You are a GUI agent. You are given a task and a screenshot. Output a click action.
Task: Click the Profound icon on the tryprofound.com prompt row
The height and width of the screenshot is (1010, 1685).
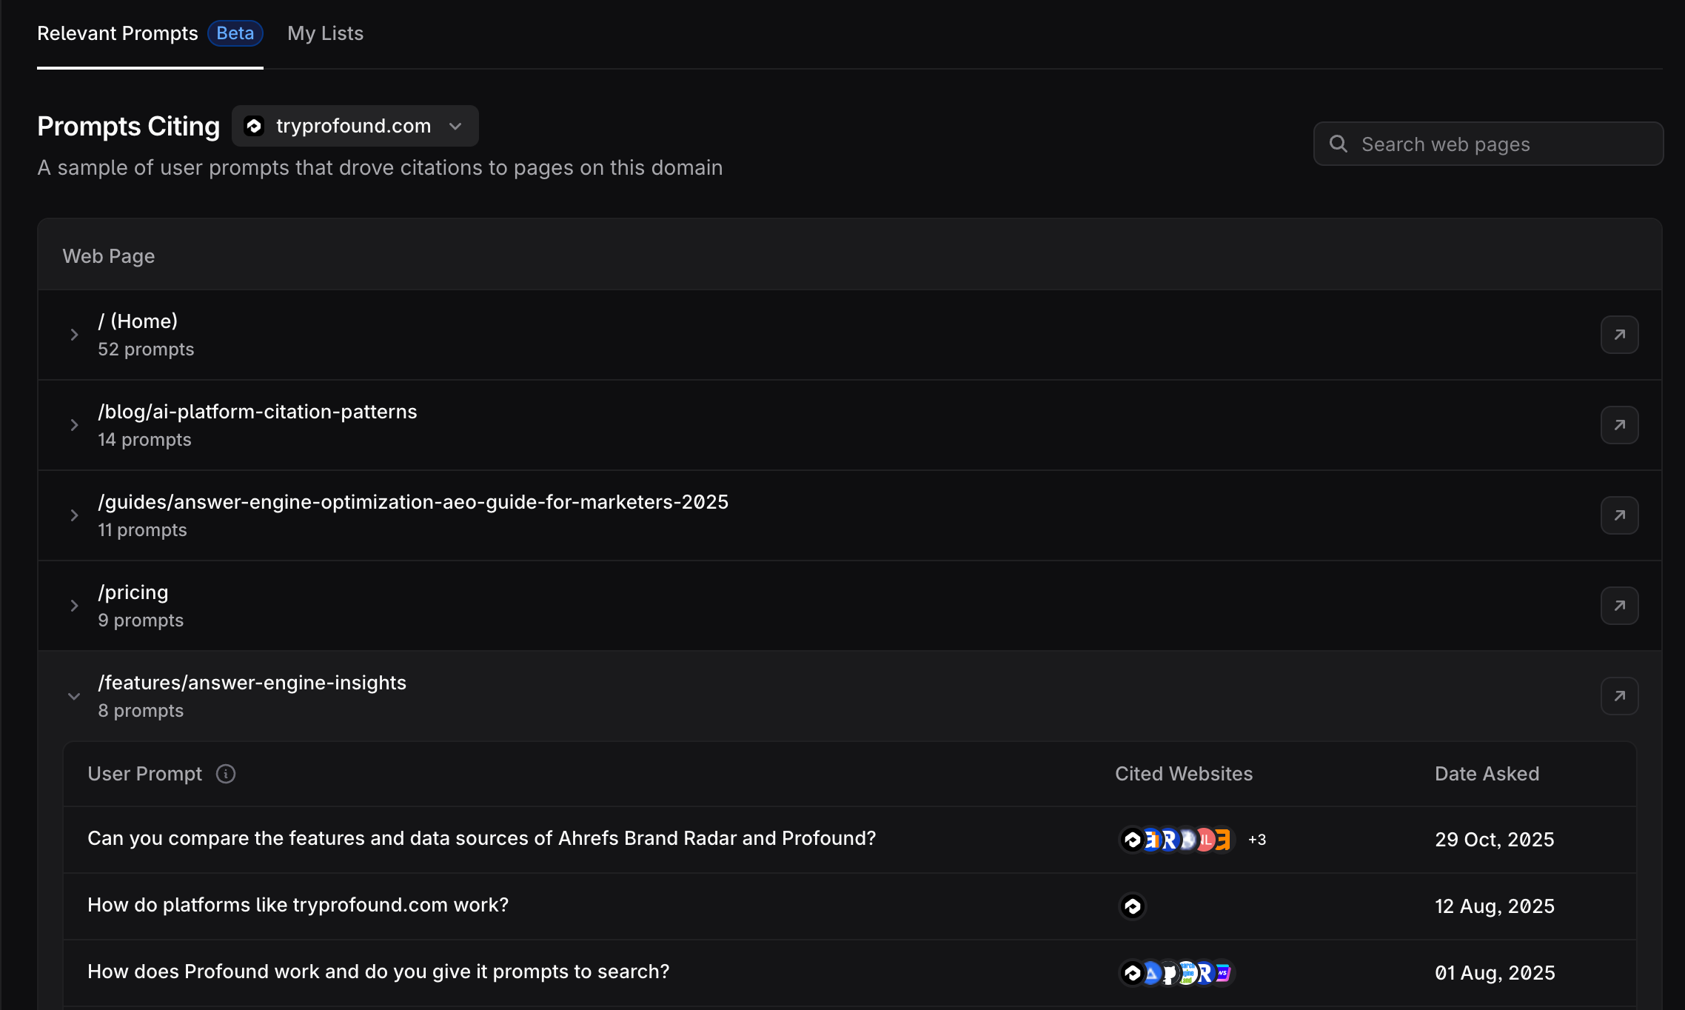coord(1132,906)
